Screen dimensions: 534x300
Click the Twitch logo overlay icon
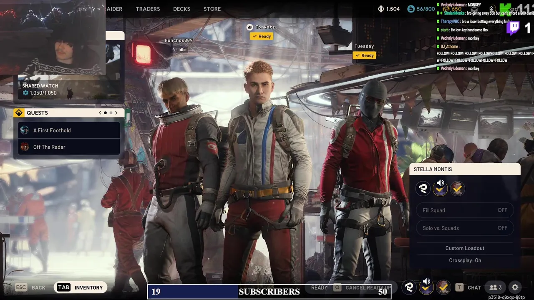(514, 28)
